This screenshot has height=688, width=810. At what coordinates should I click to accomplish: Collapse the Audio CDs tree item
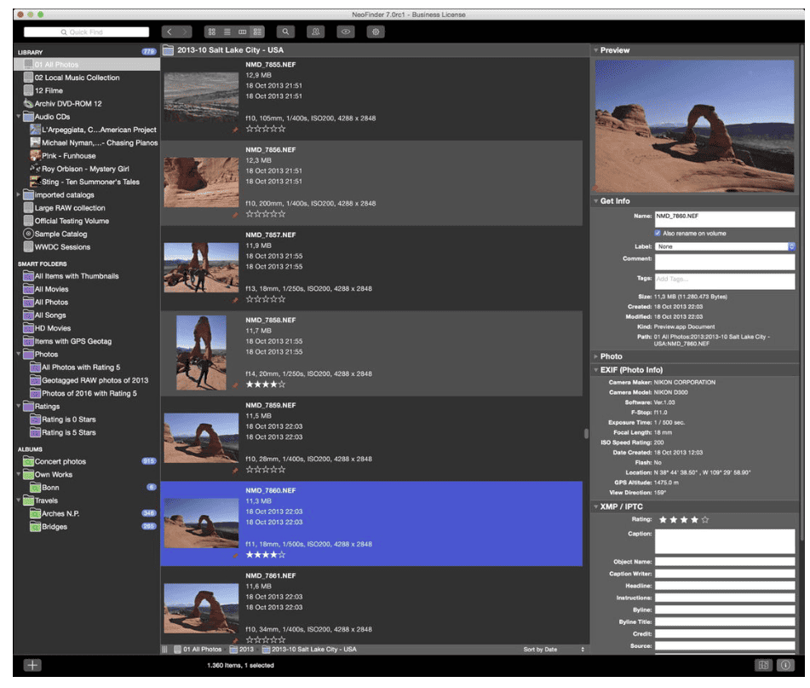coord(19,116)
